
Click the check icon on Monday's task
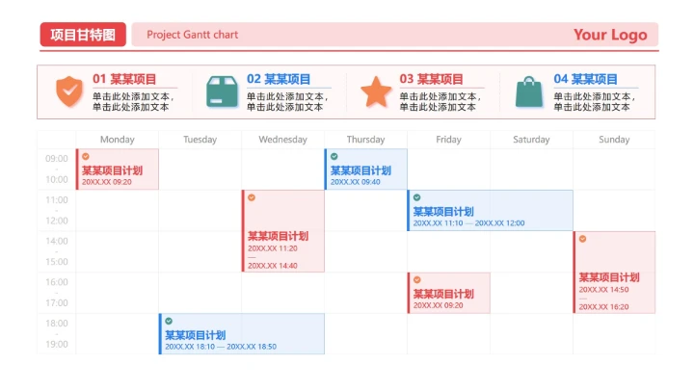click(x=85, y=156)
